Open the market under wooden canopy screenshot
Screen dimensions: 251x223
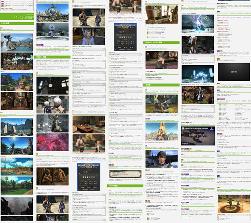pos(17,61)
